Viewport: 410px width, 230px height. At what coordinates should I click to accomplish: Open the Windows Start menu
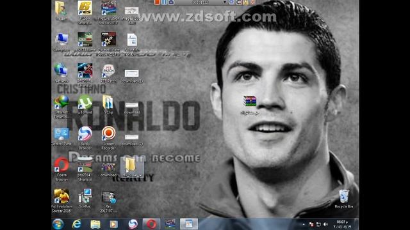(58, 224)
